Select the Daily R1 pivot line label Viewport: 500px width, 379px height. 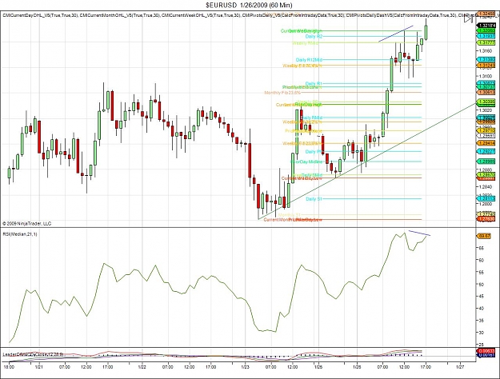[x=314, y=83]
